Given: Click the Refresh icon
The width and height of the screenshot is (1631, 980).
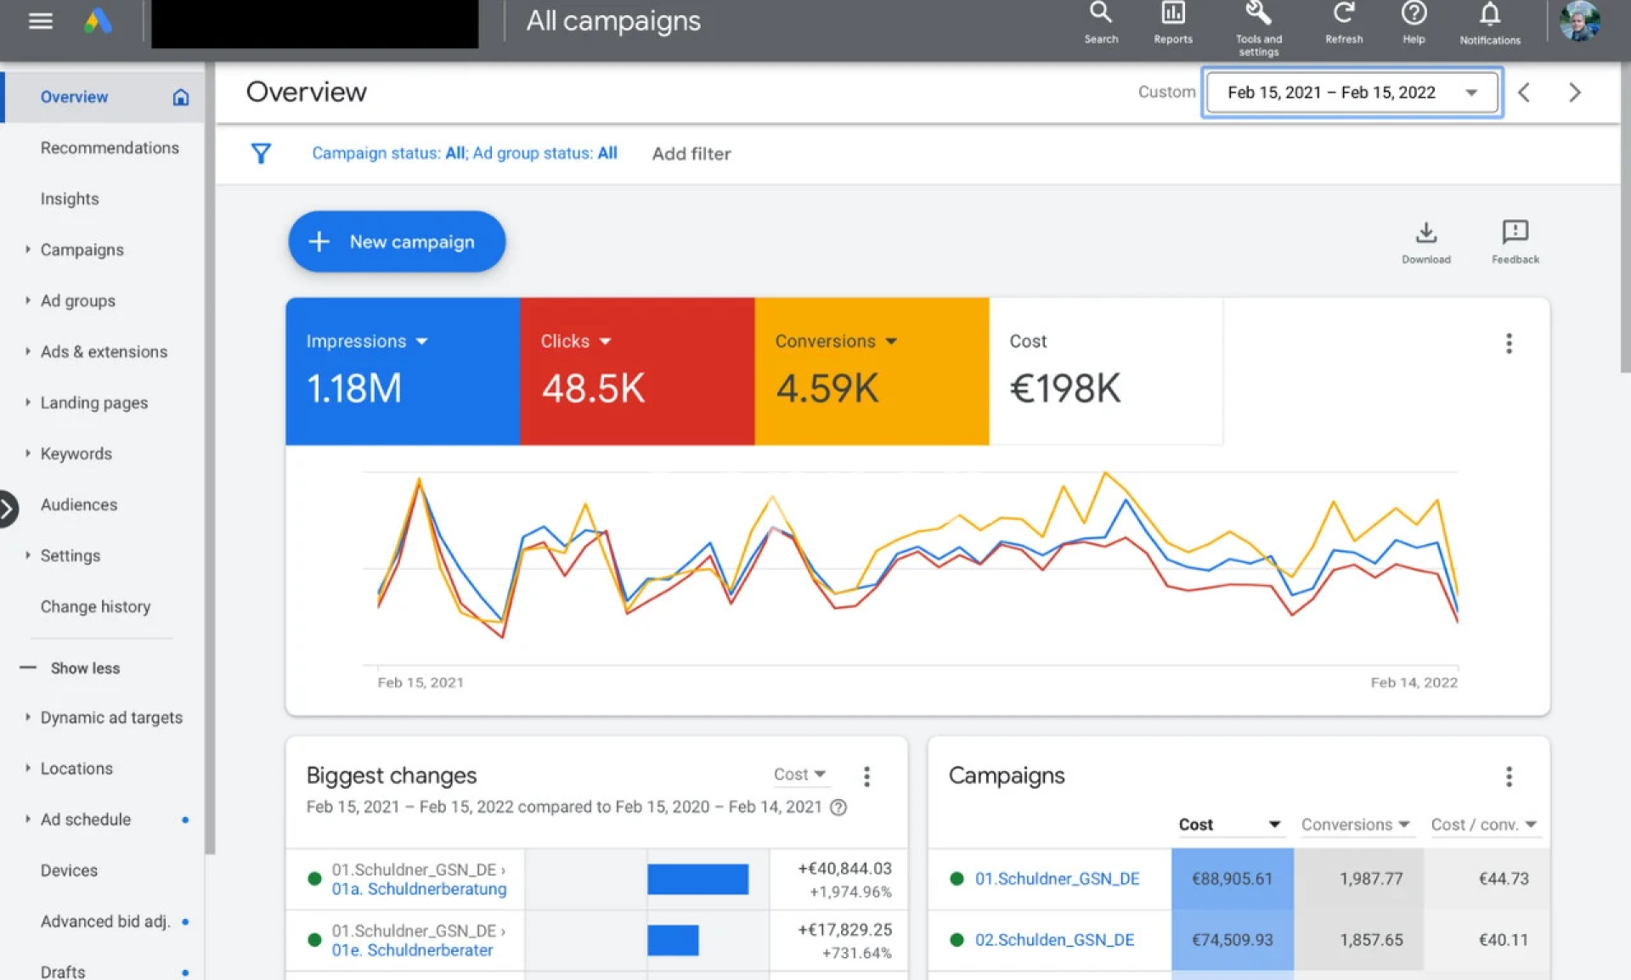Looking at the screenshot, I should coord(1343,14).
